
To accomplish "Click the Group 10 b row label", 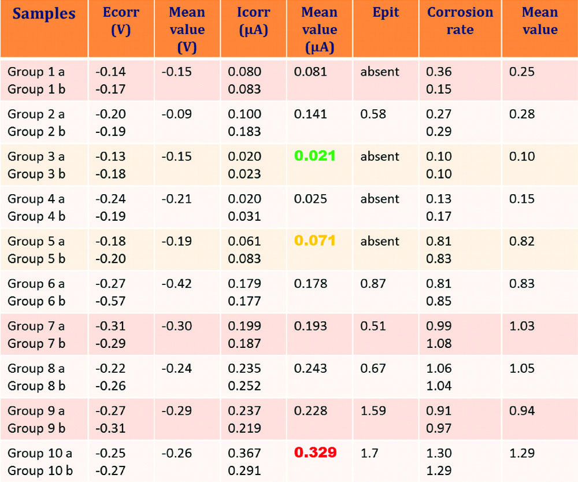I will coord(40,470).
